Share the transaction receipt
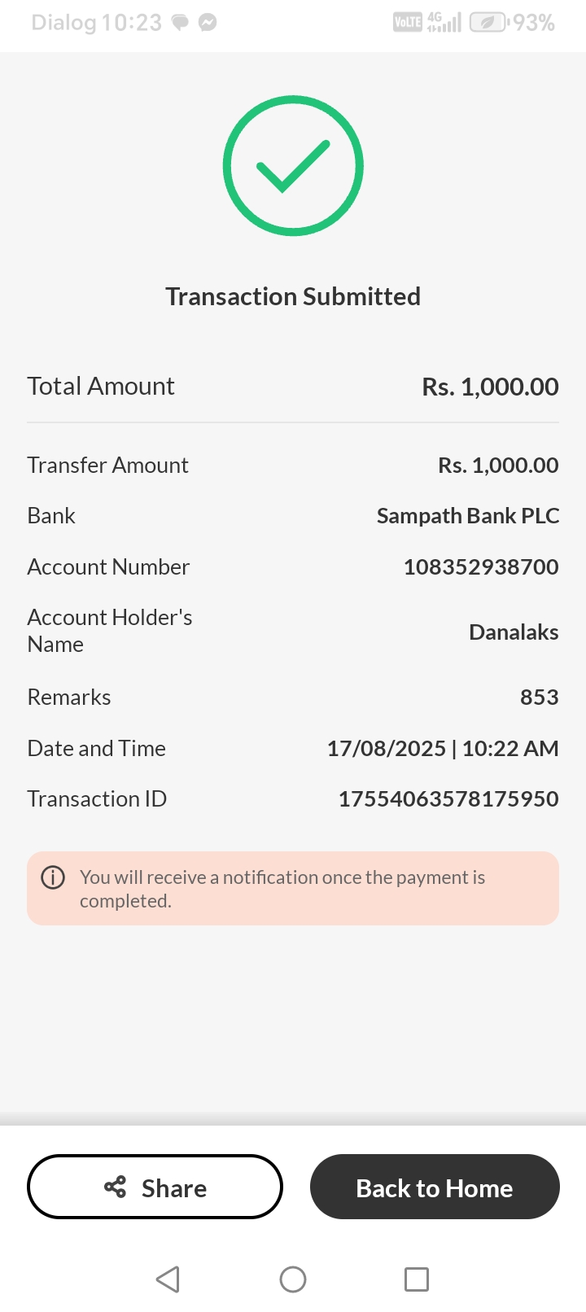The width and height of the screenshot is (586, 1312). (155, 1187)
